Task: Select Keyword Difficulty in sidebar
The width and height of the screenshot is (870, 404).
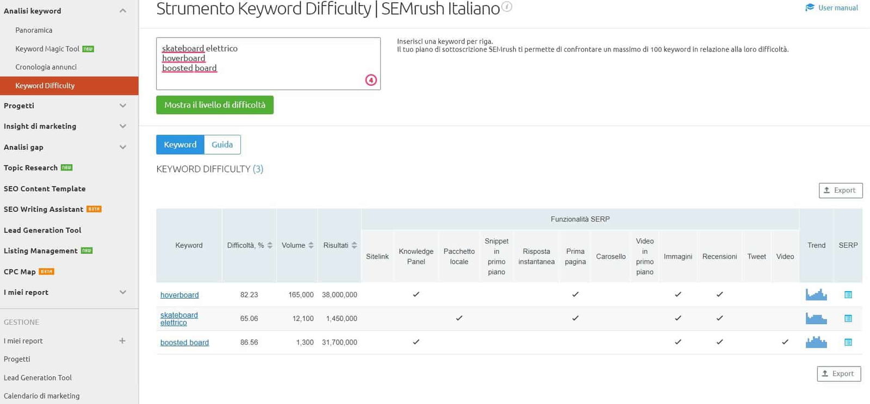Action: click(x=69, y=86)
